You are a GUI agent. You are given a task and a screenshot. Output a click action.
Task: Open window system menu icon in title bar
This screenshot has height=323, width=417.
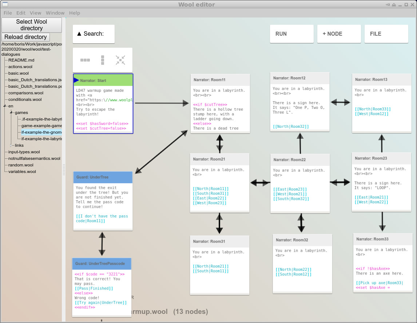click(5, 4)
